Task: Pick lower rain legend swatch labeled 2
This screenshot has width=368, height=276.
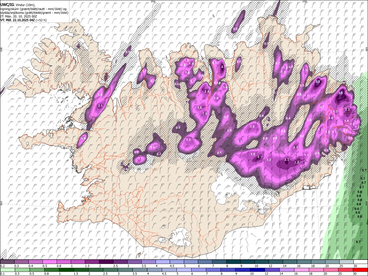Action: click(x=96, y=270)
